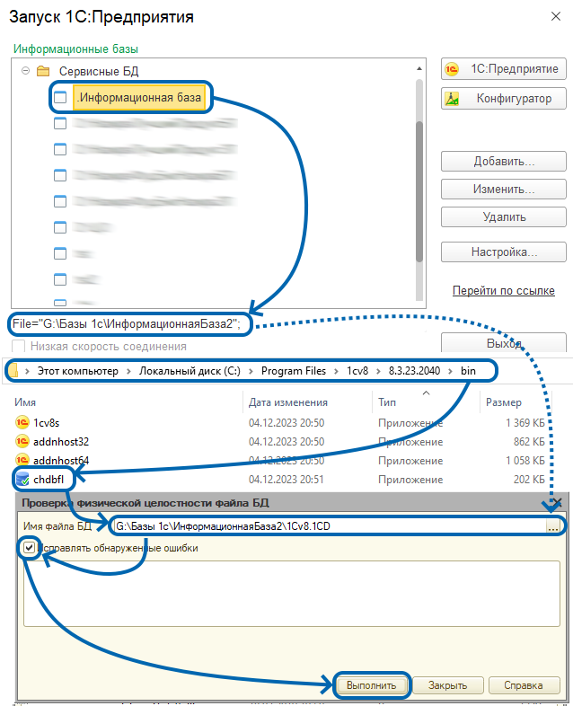Click the results log text area
This screenshot has width=573, height=706.
292,594
